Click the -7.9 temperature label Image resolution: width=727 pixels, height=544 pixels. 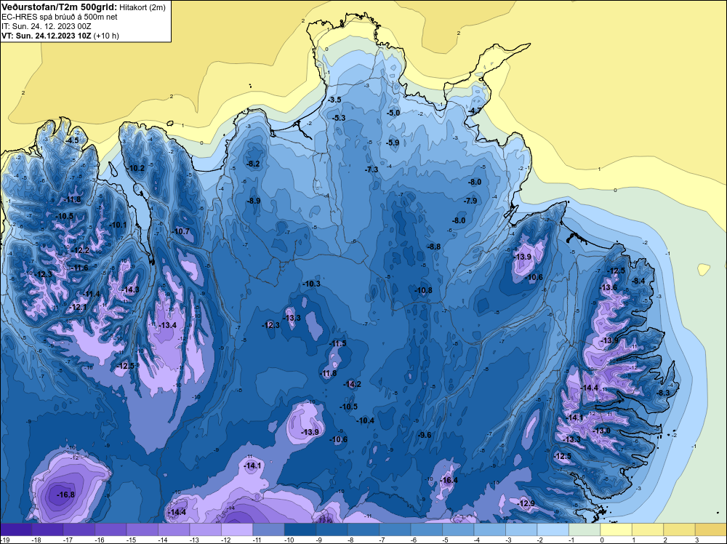(470, 200)
